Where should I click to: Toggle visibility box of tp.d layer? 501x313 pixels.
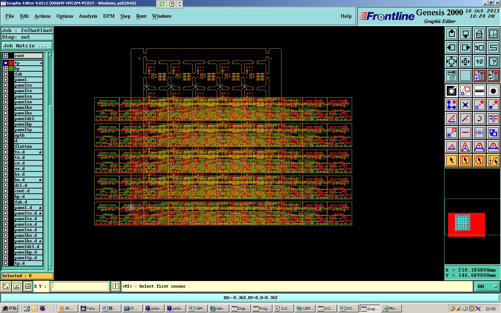pos(6,263)
